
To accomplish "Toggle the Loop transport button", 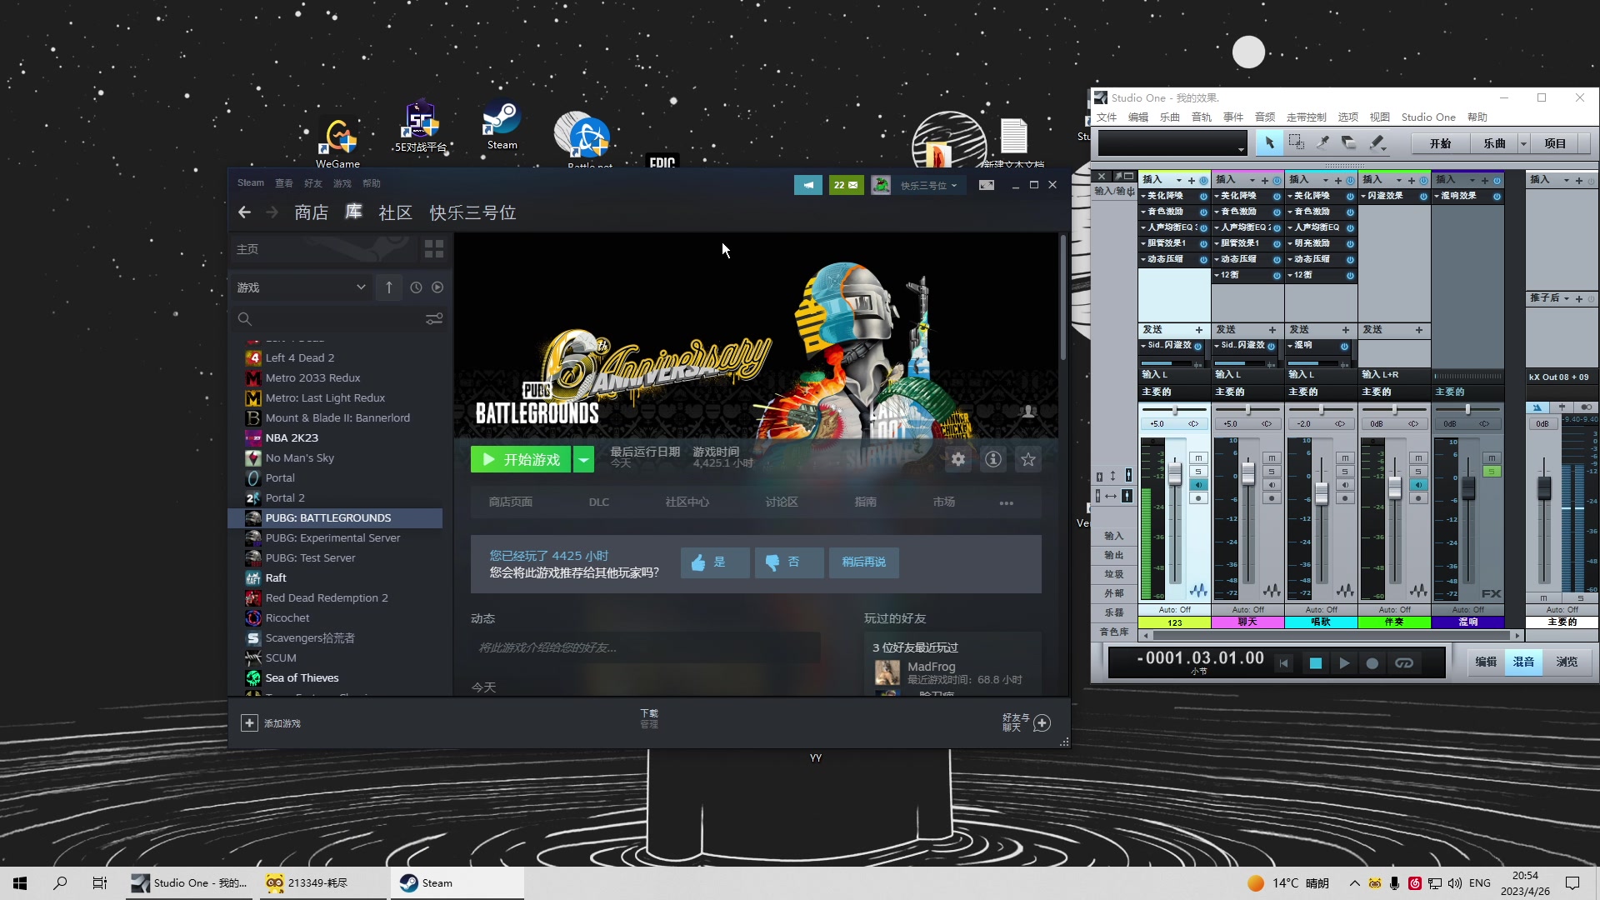I will pos(1404,663).
